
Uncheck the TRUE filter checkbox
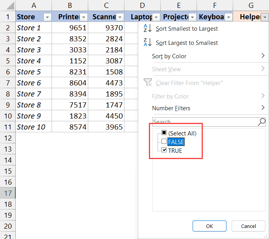164,150
